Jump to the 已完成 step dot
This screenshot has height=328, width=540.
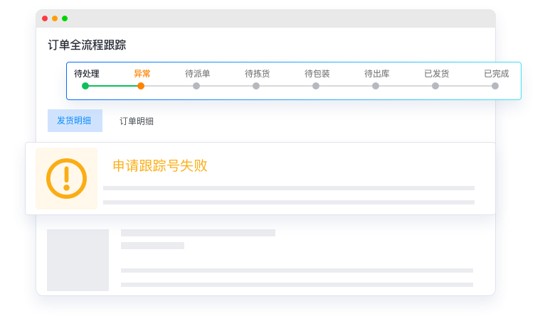coord(495,86)
